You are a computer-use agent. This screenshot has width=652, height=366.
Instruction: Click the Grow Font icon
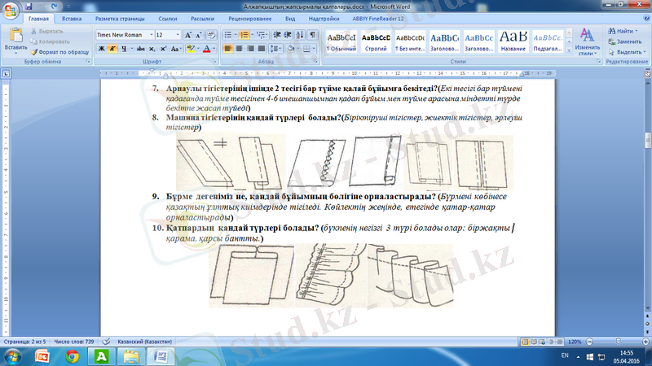point(188,36)
